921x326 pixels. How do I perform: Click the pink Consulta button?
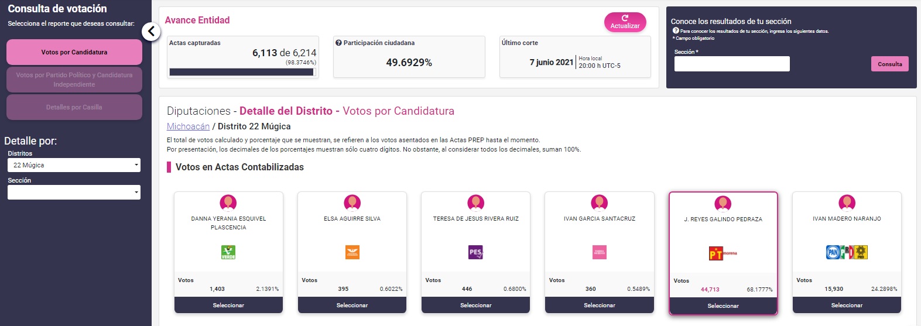890,64
